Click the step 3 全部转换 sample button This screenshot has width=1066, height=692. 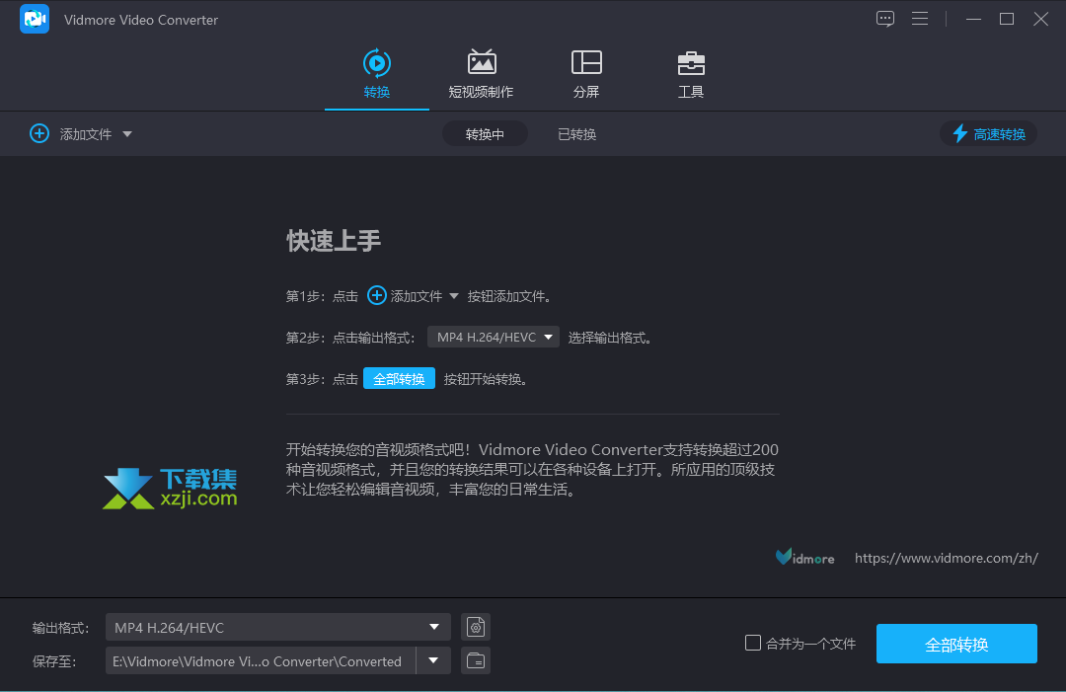[x=399, y=379]
